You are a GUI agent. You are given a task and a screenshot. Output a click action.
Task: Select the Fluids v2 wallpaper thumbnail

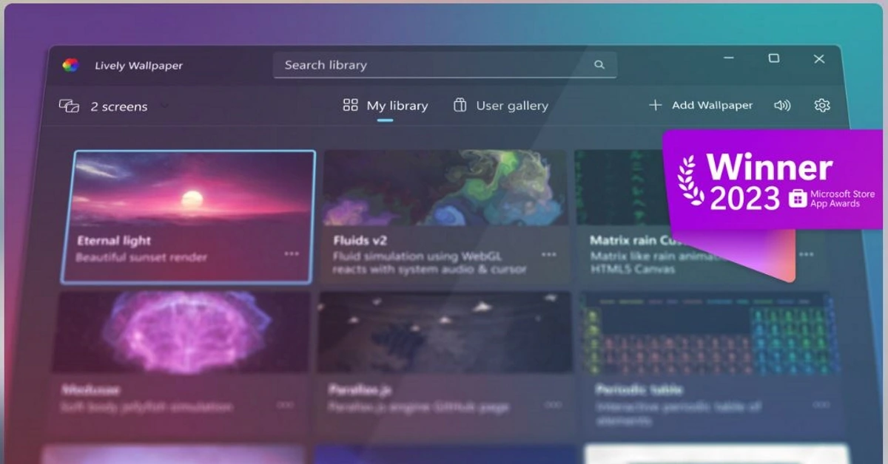pyautogui.click(x=445, y=188)
